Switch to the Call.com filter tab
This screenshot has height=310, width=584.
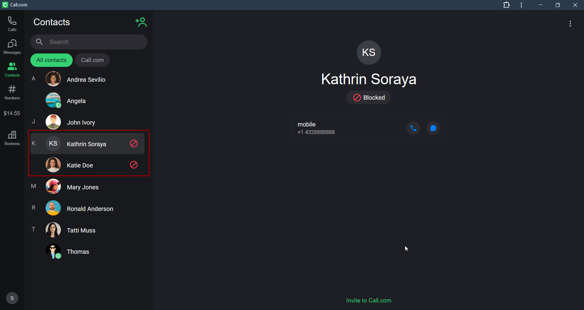(x=92, y=60)
